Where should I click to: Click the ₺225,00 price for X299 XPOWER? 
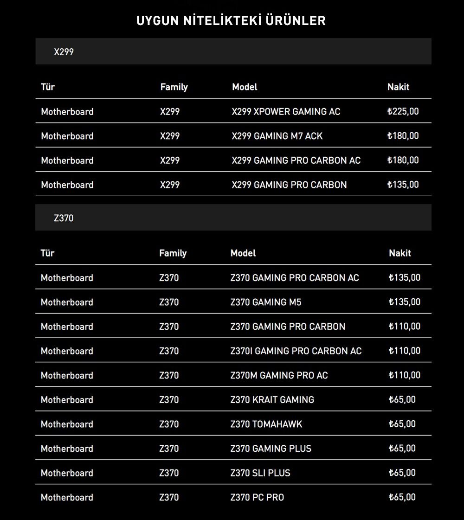pos(403,112)
